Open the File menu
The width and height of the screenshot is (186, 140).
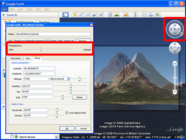(x=4, y=9)
